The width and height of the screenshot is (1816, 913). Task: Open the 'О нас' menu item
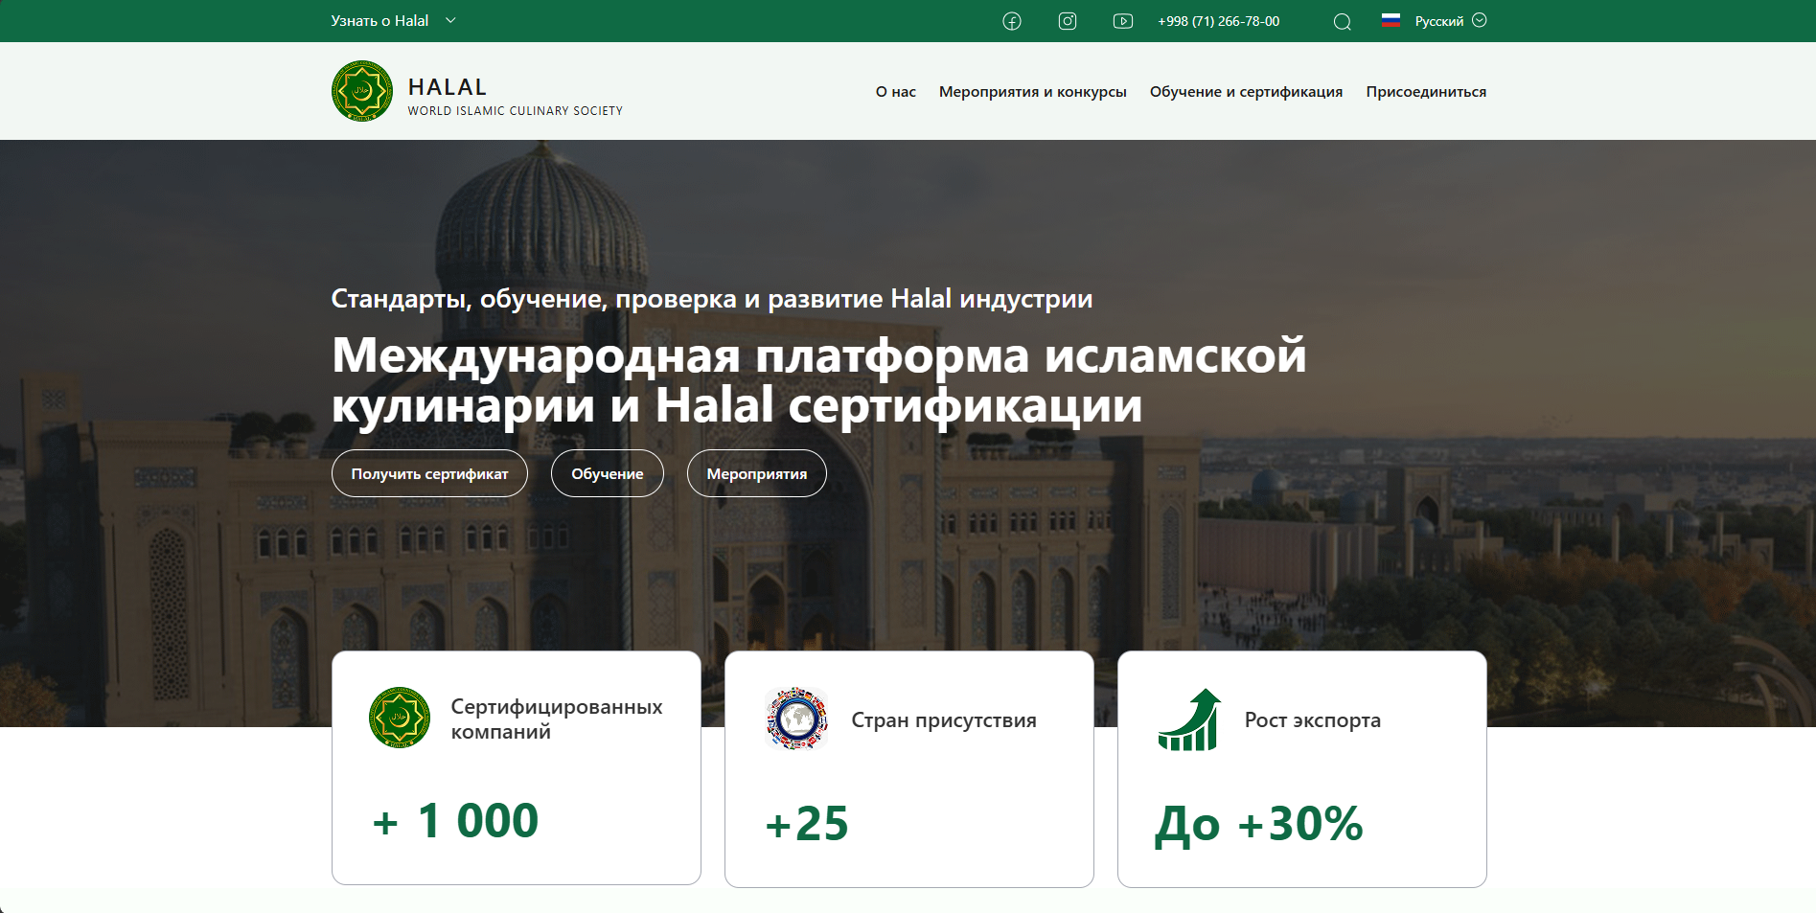click(896, 92)
